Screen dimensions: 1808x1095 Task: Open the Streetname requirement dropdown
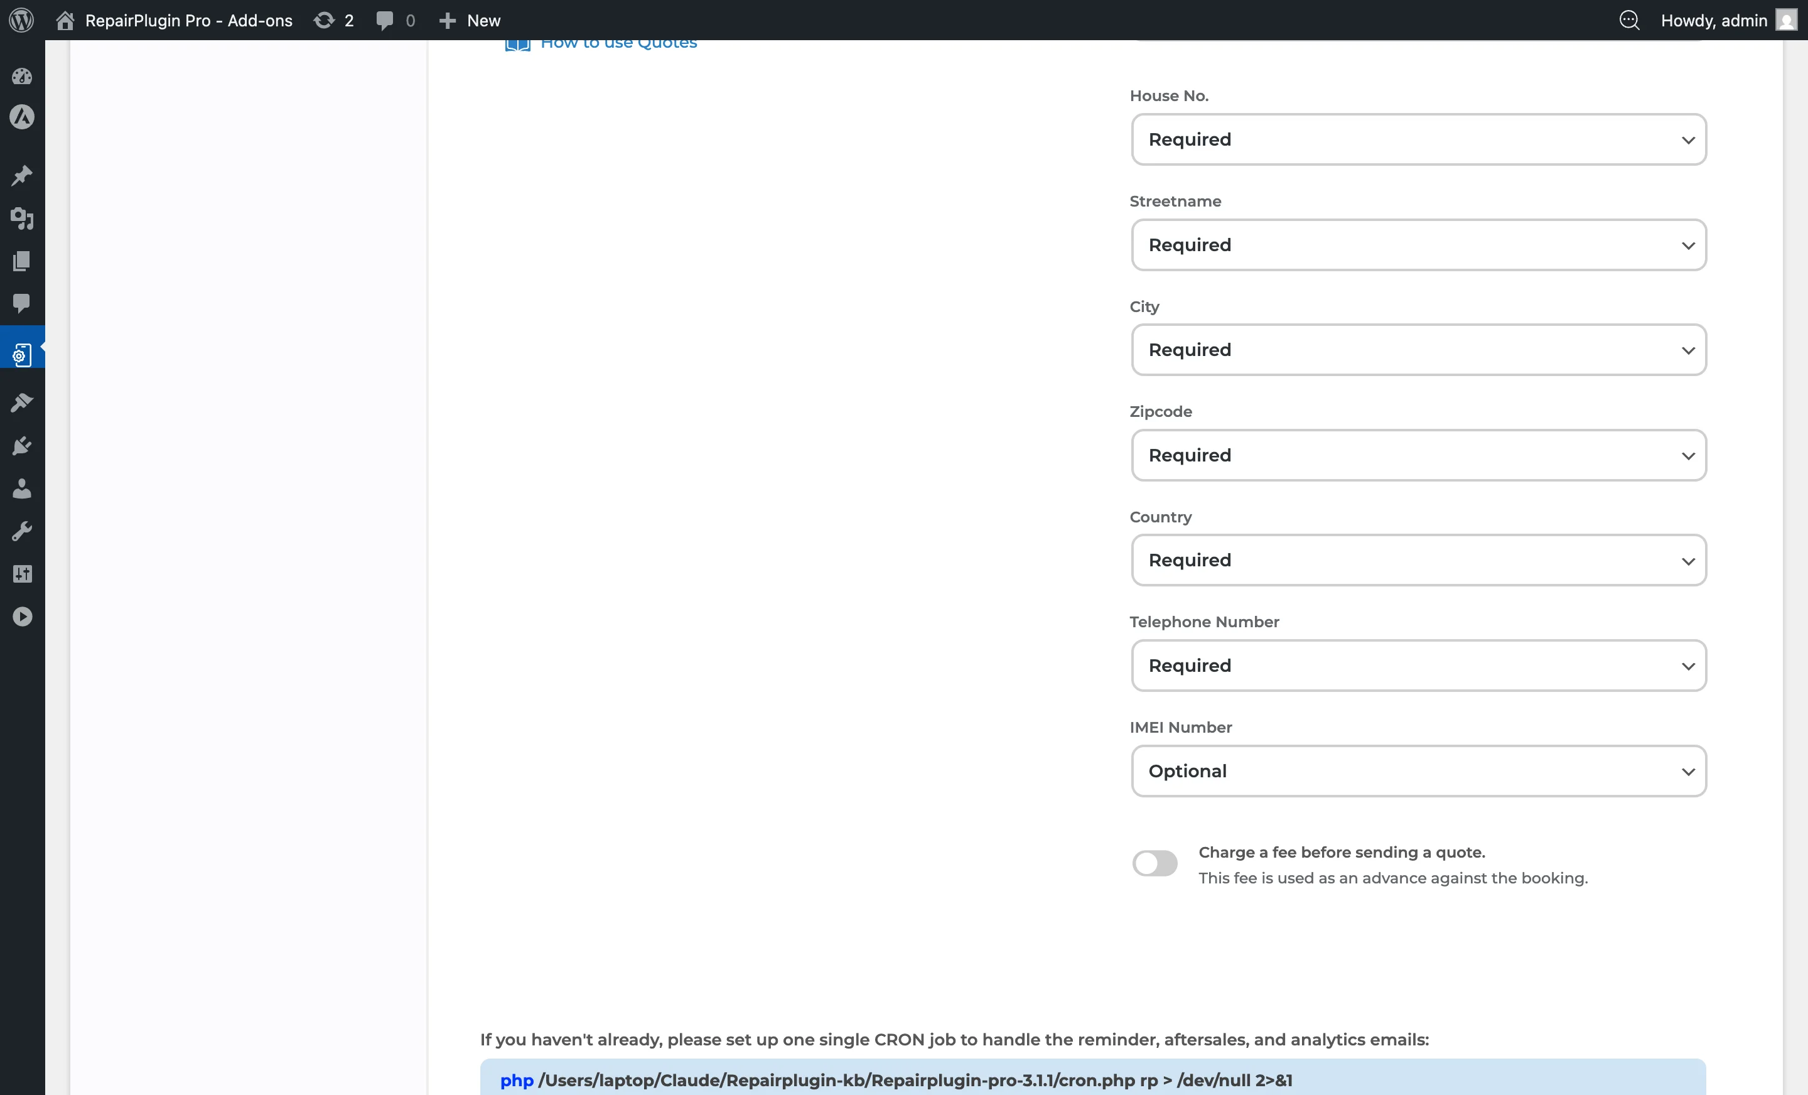pos(1418,244)
